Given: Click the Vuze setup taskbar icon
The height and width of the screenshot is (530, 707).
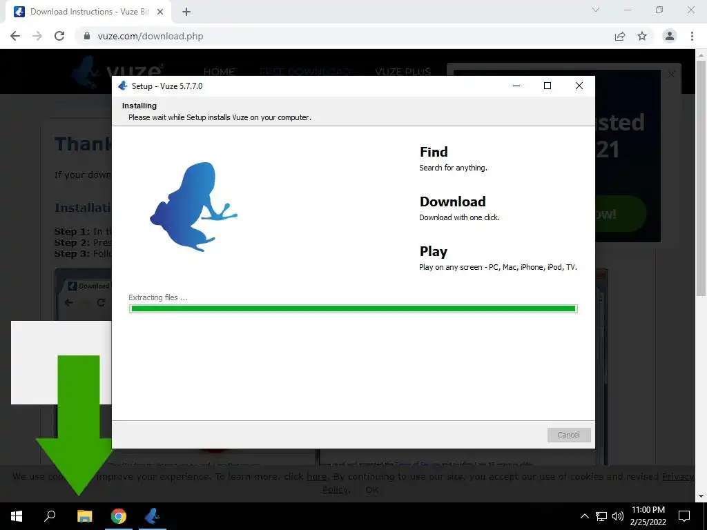Looking at the screenshot, I should [153, 516].
